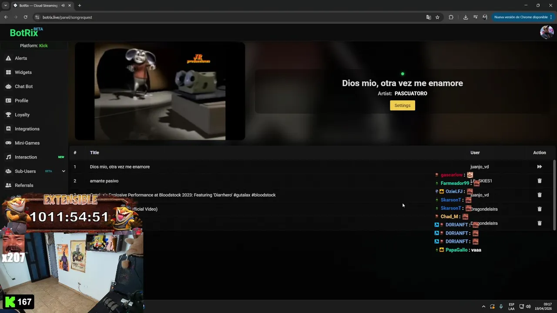Open the Loyalty trophy section
The height and width of the screenshot is (313, 557).
[x=22, y=115]
